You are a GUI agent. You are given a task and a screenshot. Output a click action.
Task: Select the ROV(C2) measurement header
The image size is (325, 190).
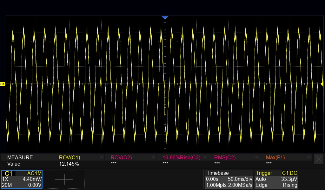[121, 157]
